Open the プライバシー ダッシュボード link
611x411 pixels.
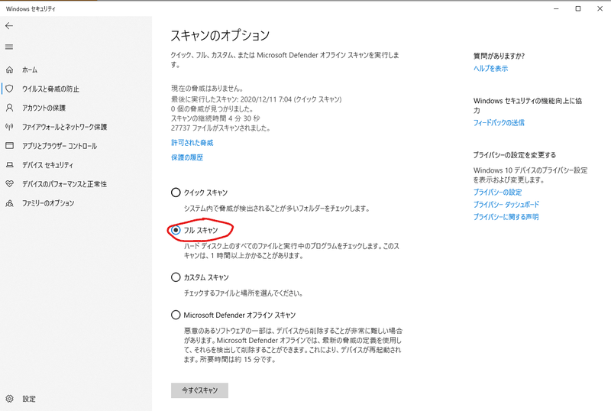[x=506, y=204]
